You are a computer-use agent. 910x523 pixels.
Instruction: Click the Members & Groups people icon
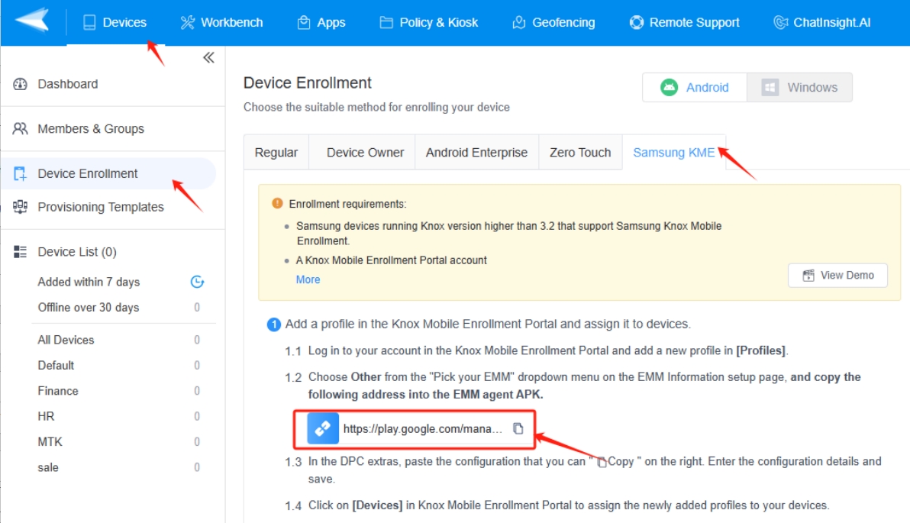[21, 129]
